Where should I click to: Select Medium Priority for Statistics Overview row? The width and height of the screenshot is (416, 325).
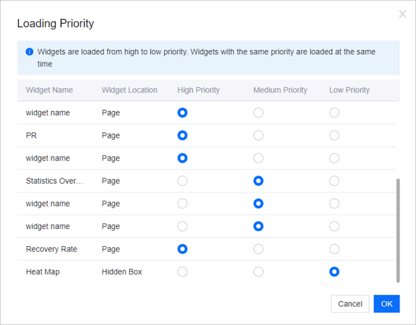(x=258, y=181)
